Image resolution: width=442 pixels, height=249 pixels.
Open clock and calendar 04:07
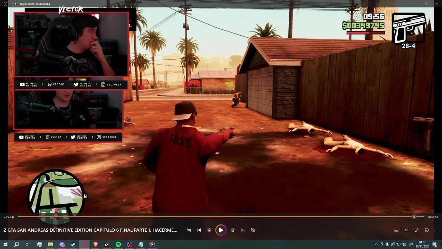pyautogui.click(x=422, y=245)
